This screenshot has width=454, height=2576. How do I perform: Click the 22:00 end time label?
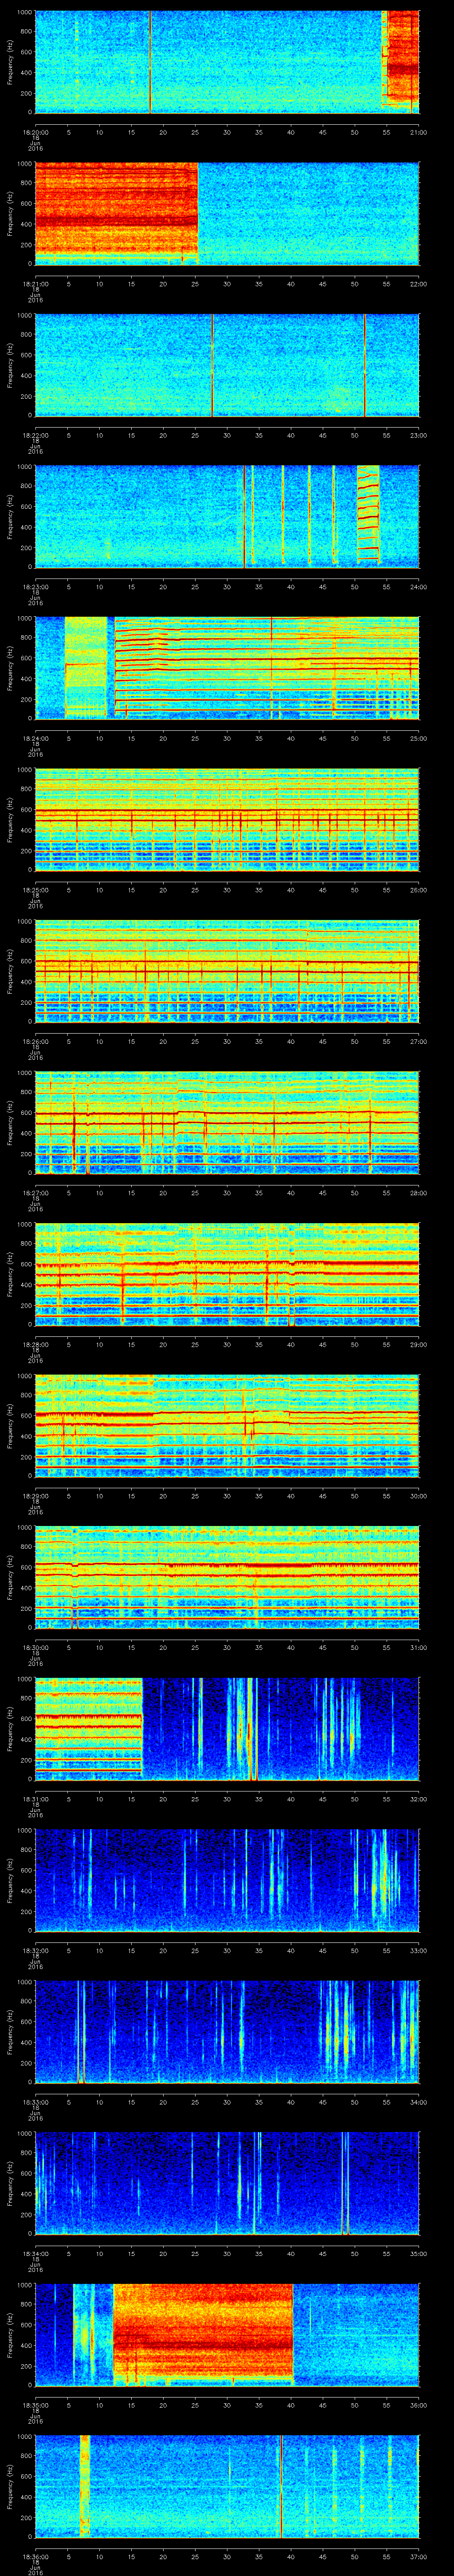click(x=418, y=284)
